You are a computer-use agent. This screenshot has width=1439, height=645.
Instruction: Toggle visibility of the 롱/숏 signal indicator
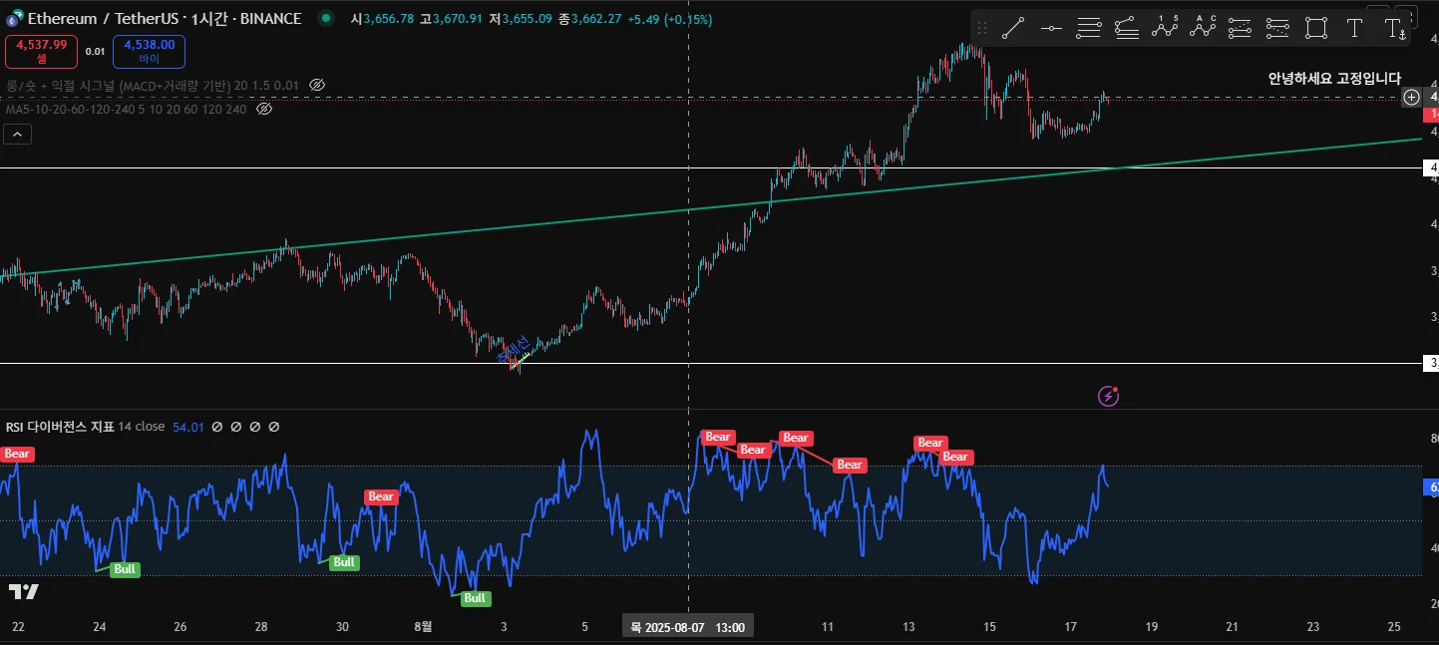tap(317, 86)
